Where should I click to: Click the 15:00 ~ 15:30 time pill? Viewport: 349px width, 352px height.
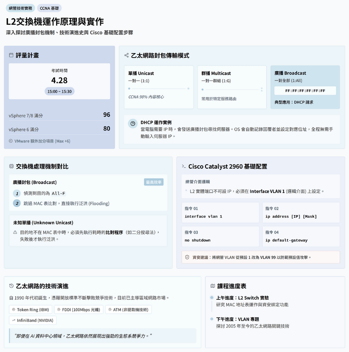[59, 91]
